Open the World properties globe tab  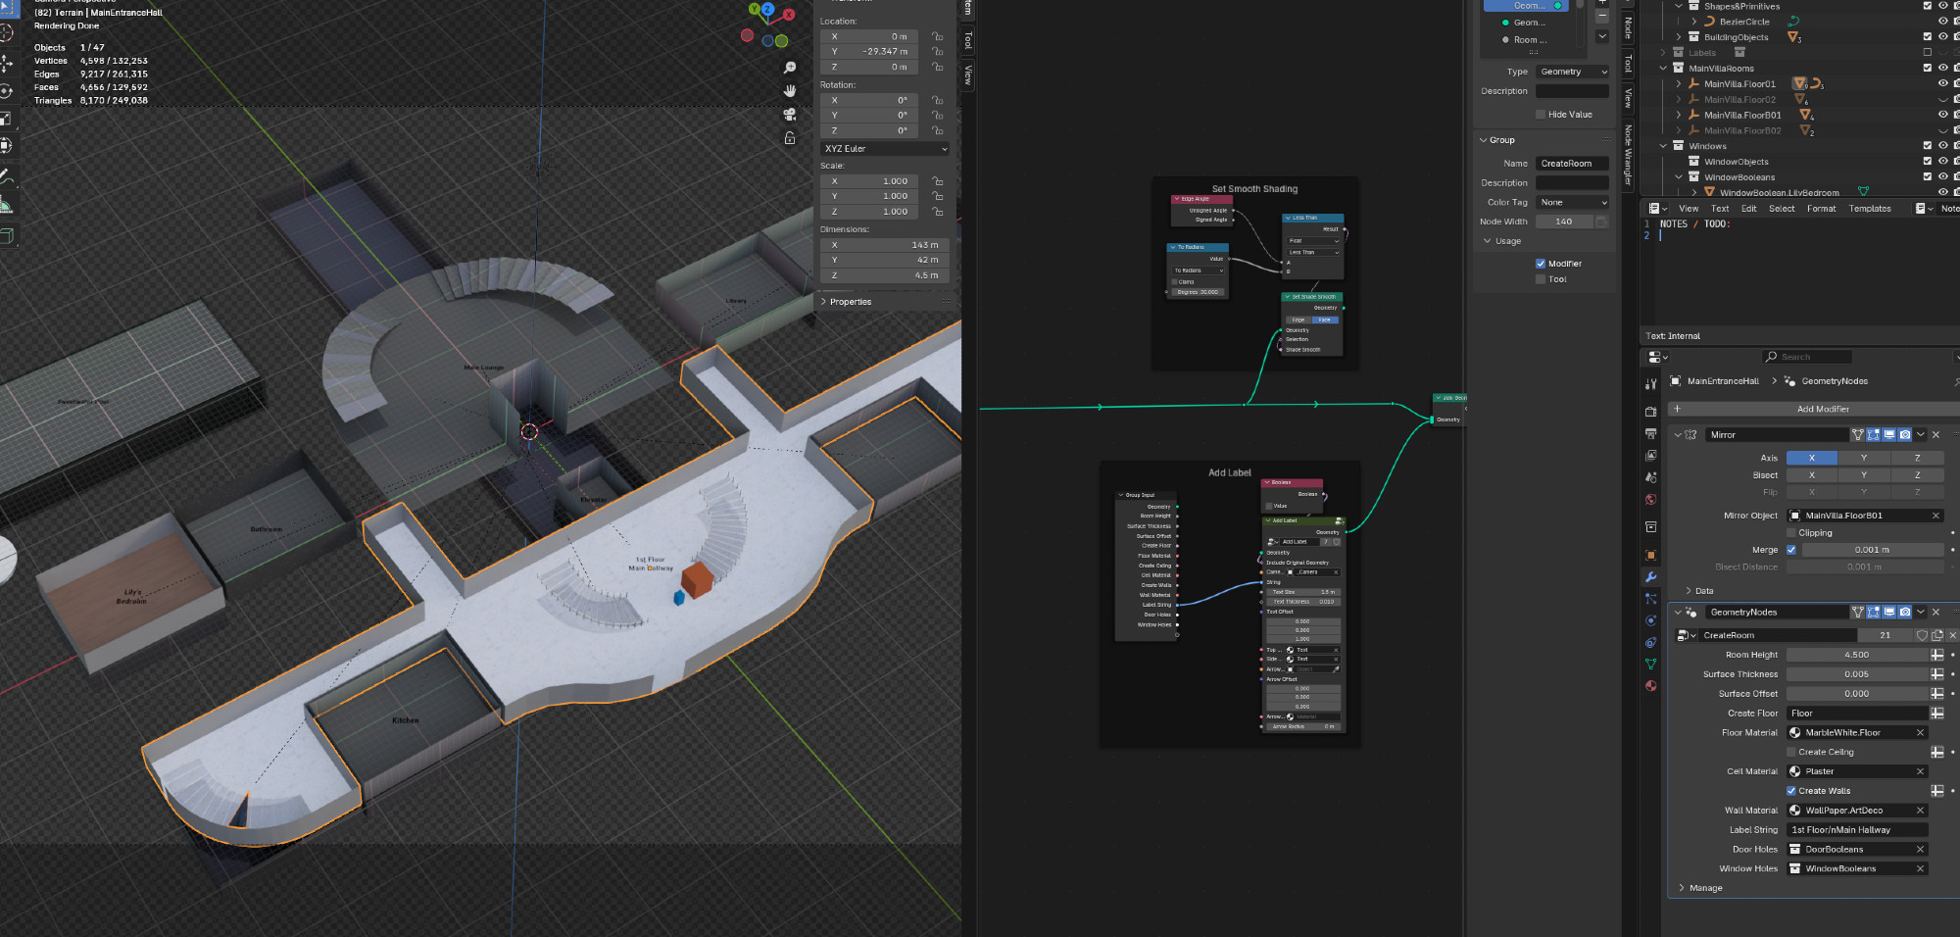1651,500
